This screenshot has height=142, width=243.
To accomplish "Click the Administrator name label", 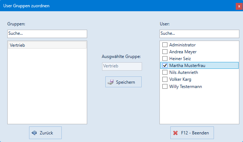I will (182, 45).
